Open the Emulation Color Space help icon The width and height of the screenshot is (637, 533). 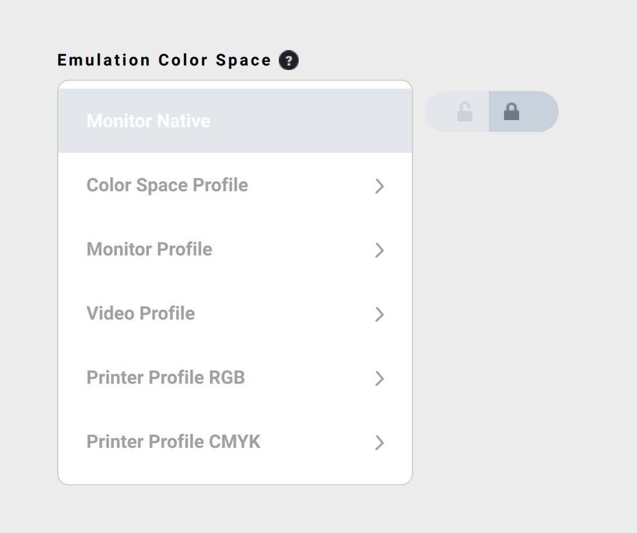pyautogui.click(x=288, y=60)
